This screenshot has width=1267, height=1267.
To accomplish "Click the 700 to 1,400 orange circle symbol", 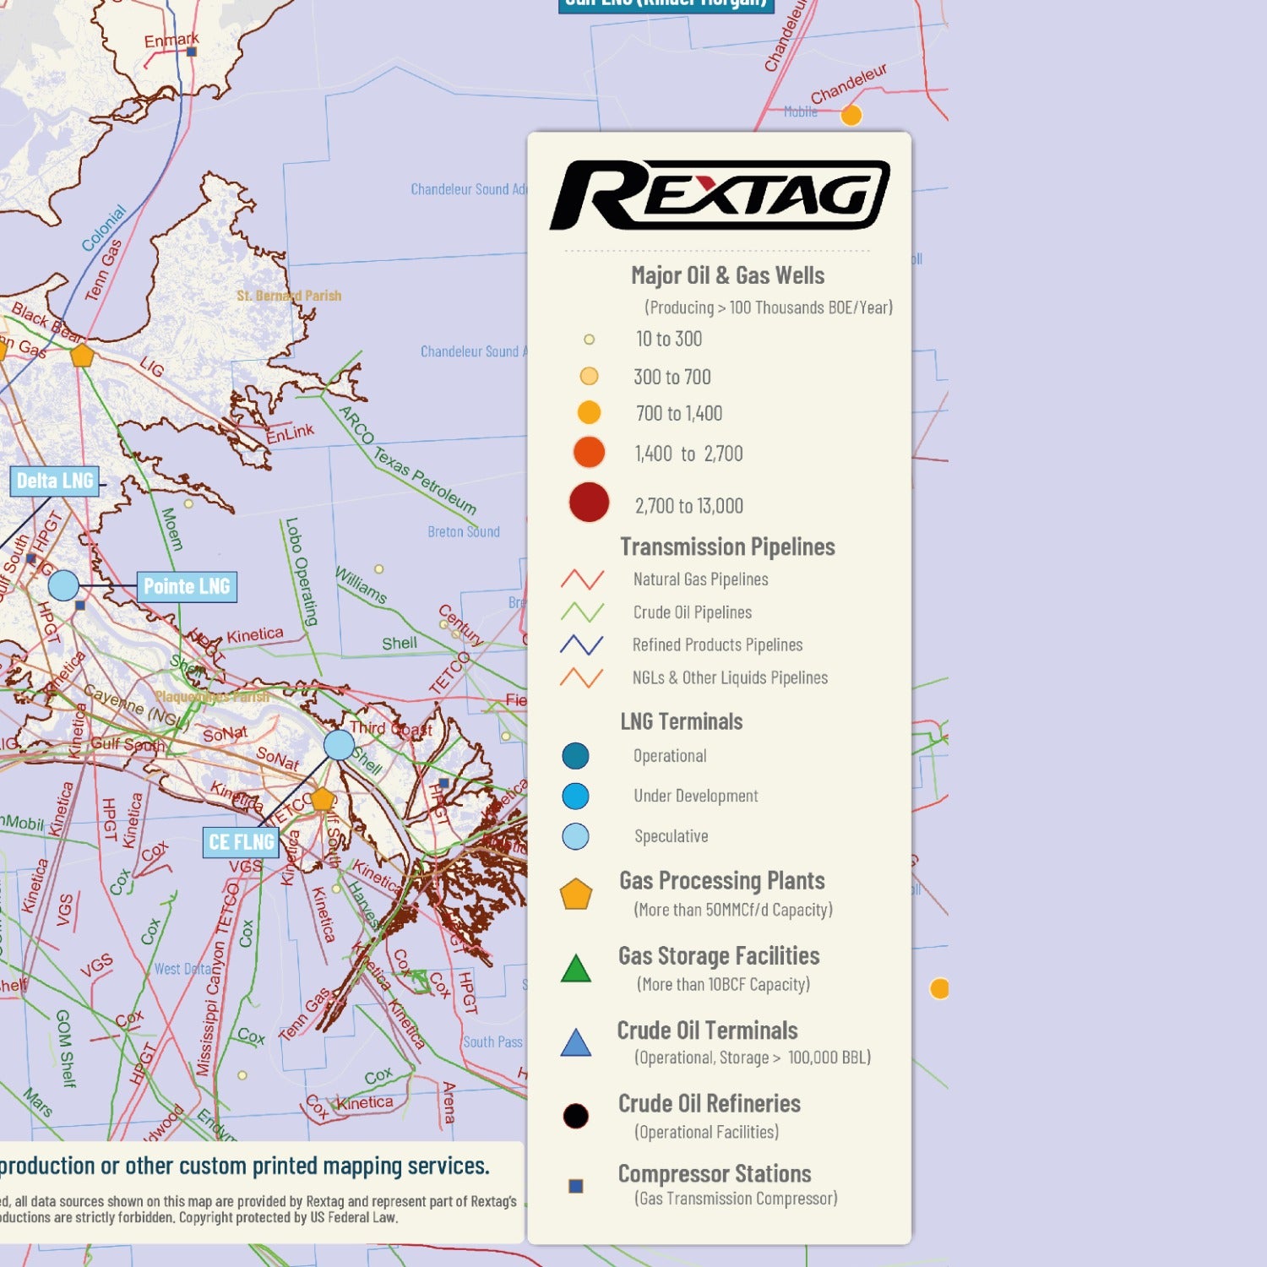I will 589,412.
